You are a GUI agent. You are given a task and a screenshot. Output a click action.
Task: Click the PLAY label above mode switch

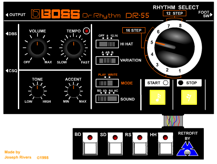[102, 75]
